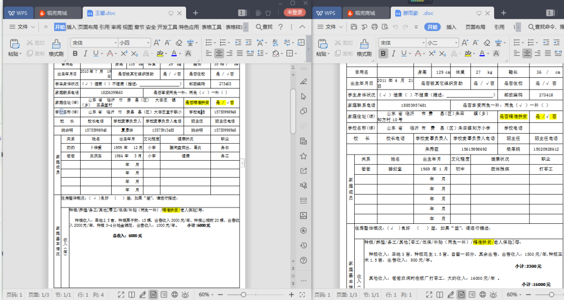
Task: Clear formatting with eraser in left window
Action: 179,42
